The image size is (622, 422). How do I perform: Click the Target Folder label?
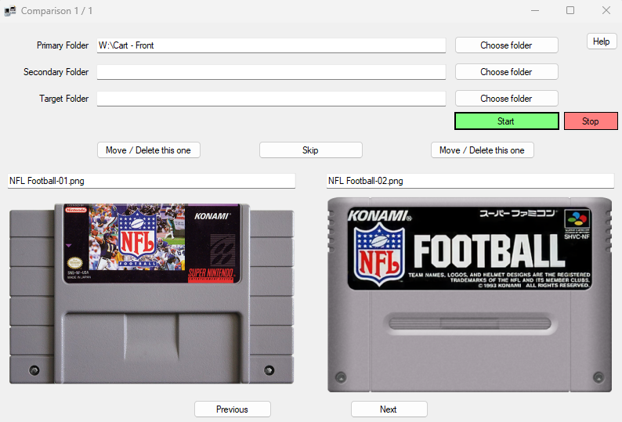[x=64, y=99]
